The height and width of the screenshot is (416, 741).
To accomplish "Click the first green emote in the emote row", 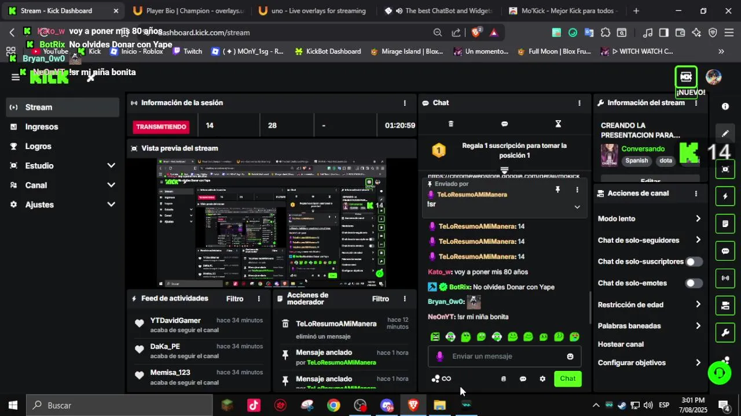I will click(x=435, y=337).
